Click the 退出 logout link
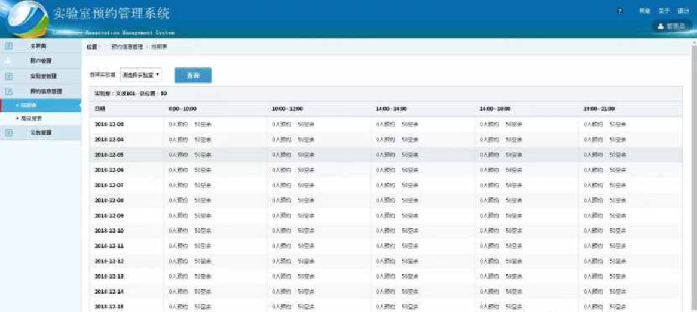Viewport: 697px width, 312px height. tap(683, 11)
